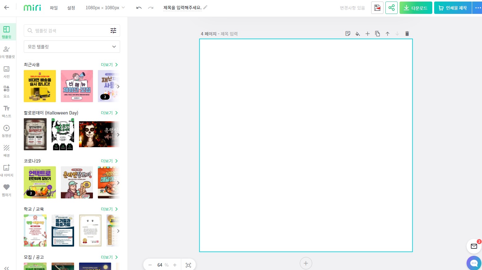Screen dimensions: 482x270
Task: Open the 찜하기 favorites panel
Action: (x=6, y=190)
